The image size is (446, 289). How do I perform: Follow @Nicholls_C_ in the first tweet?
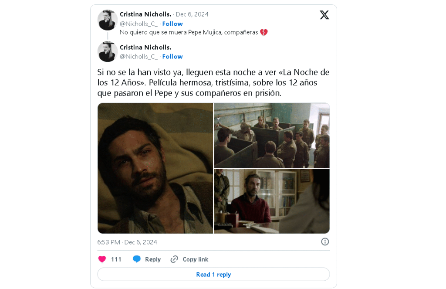(x=172, y=24)
